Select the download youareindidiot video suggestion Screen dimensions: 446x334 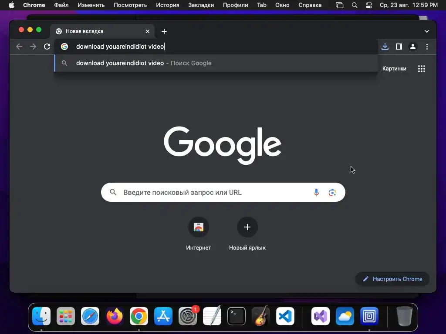point(216,63)
